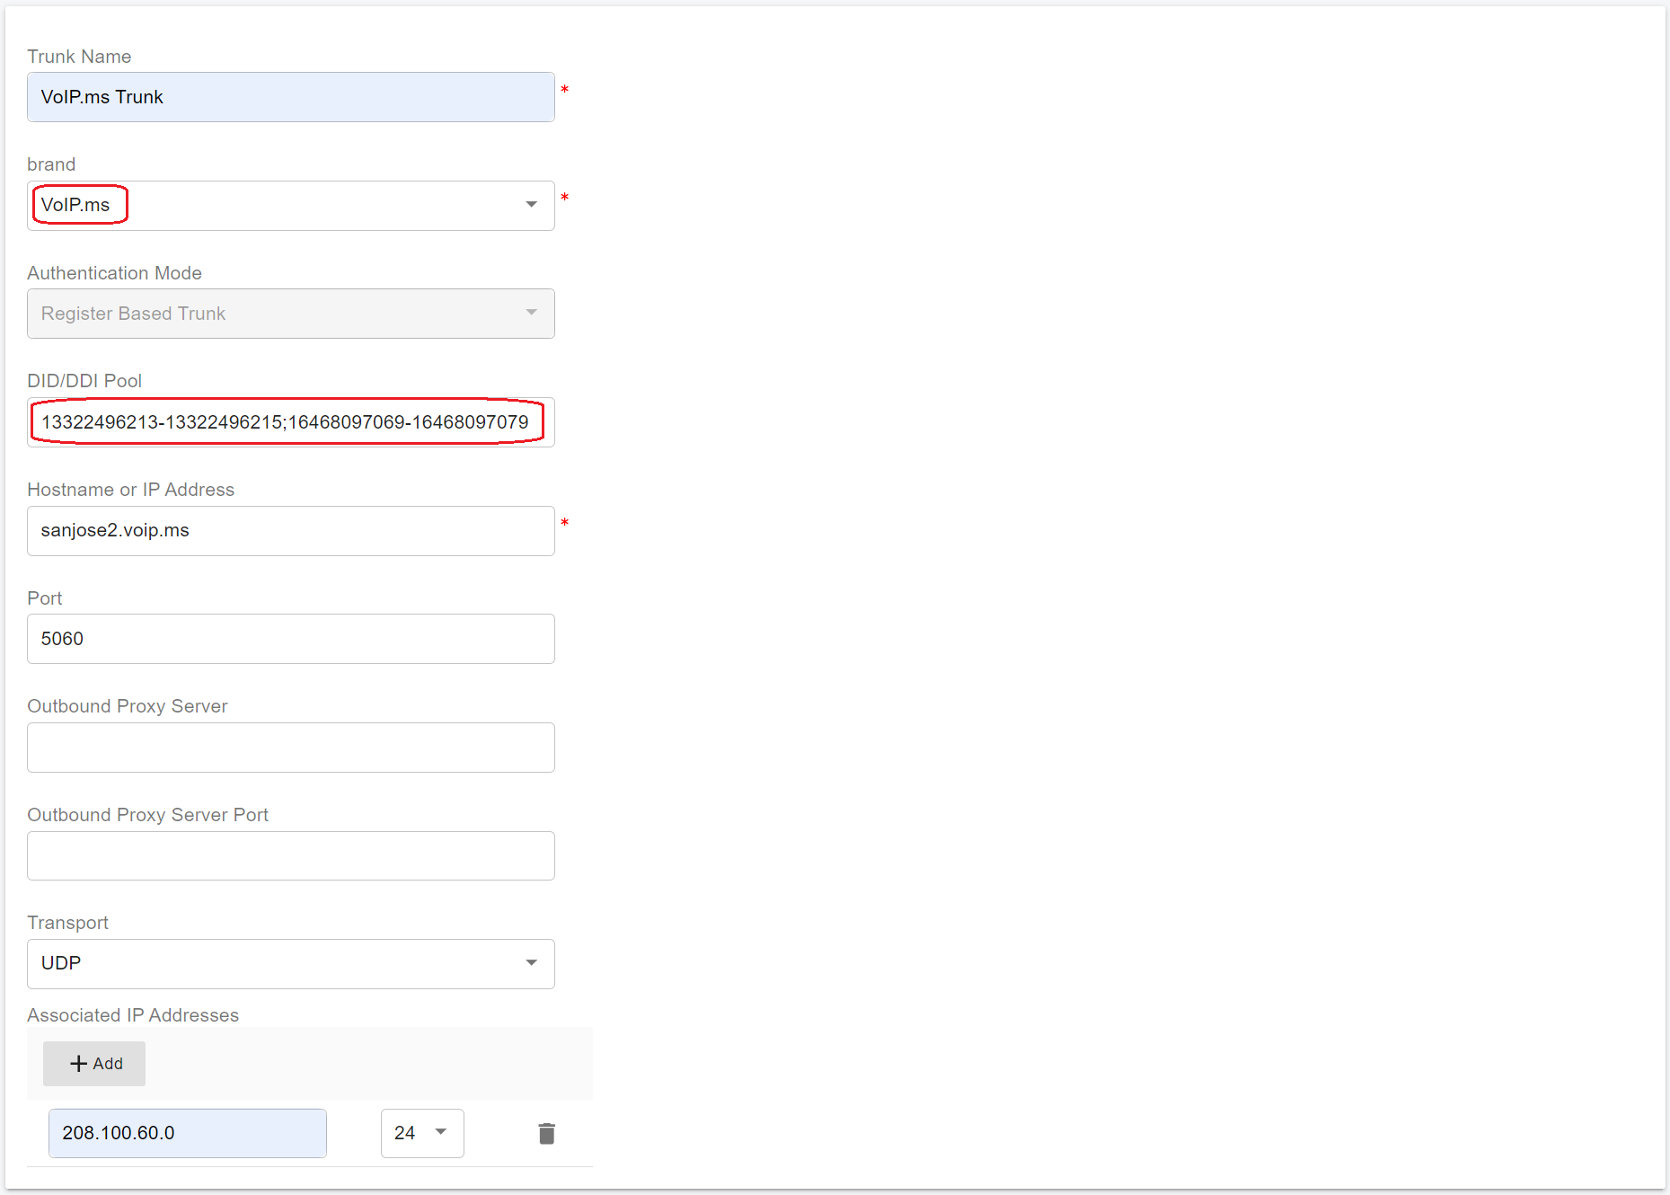1670x1195 pixels.
Task: Click the 'Hostname or IP Address' label
Action: point(130,490)
